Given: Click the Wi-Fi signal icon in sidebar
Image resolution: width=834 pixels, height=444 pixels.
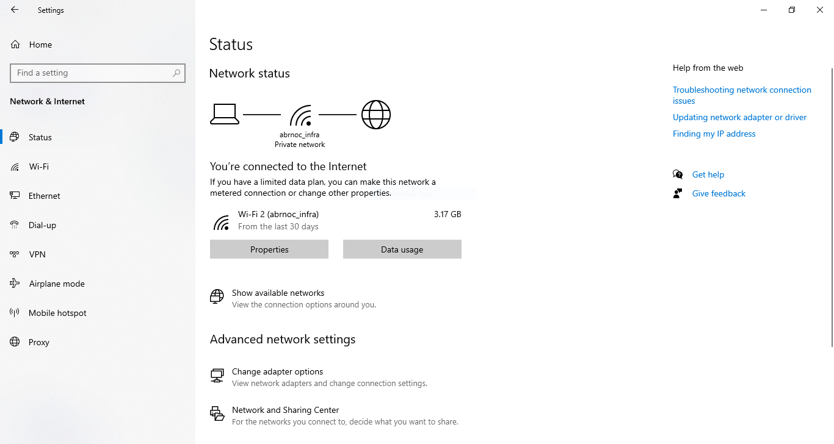Looking at the screenshot, I should tap(15, 167).
